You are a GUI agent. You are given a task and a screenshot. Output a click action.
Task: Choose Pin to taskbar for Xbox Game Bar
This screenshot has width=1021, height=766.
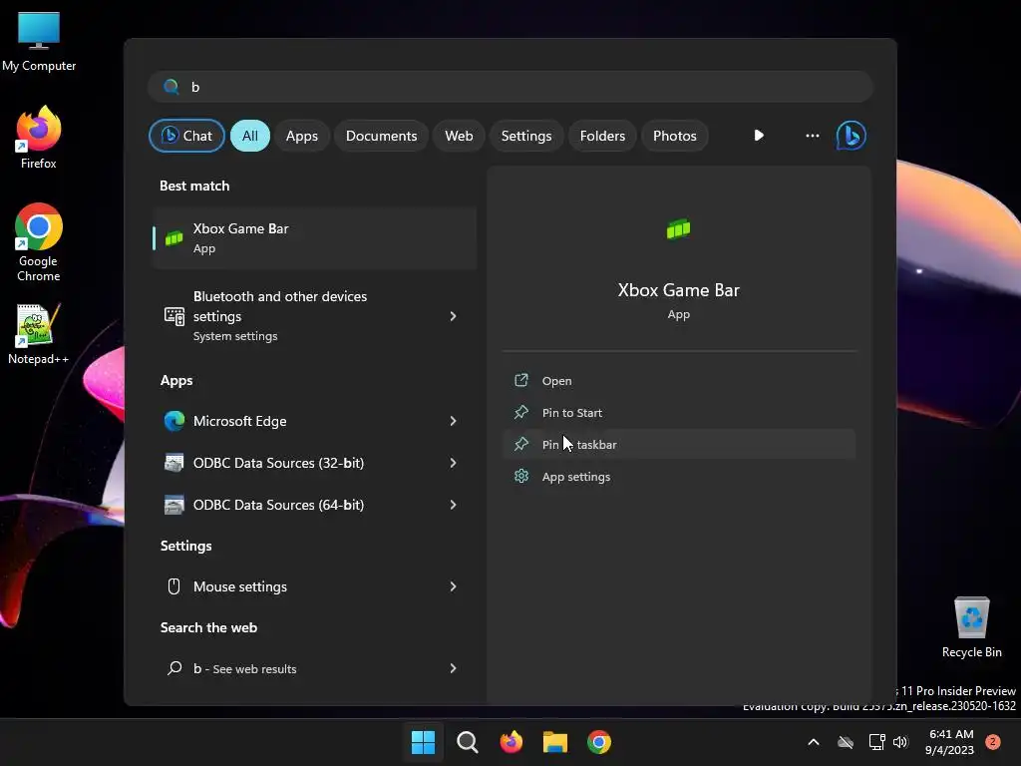point(678,444)
